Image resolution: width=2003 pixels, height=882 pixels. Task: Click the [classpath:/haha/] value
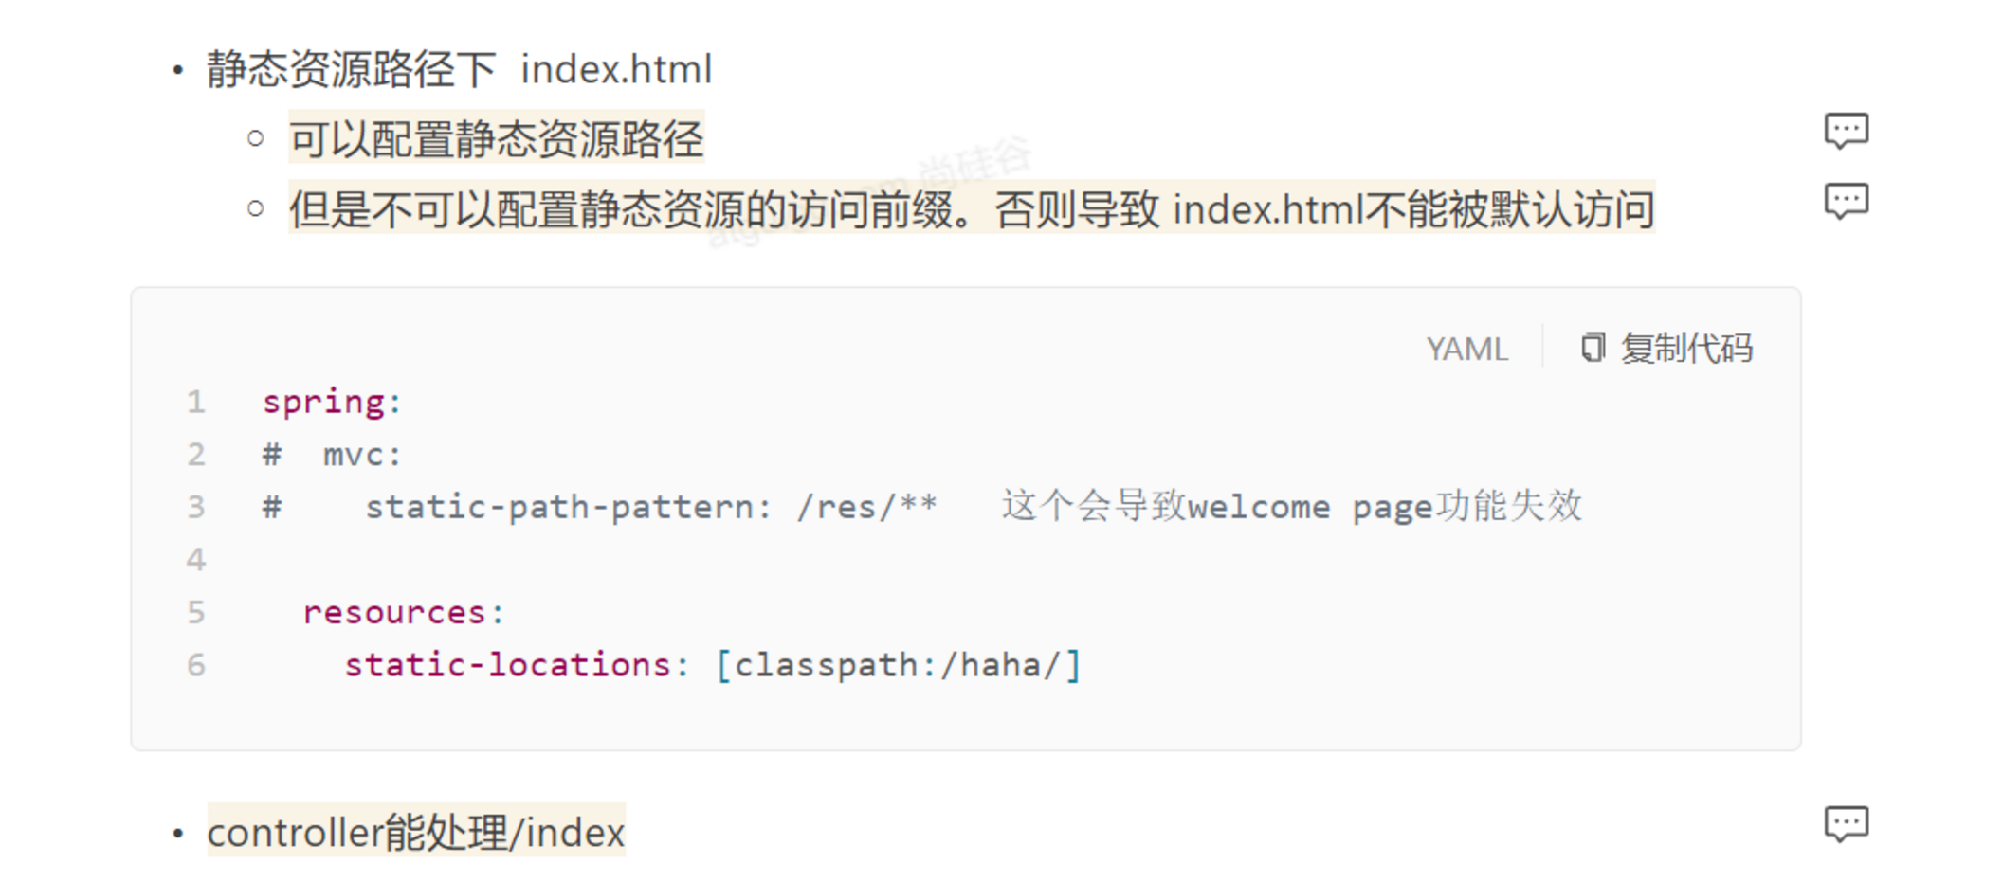click(898, 665)
